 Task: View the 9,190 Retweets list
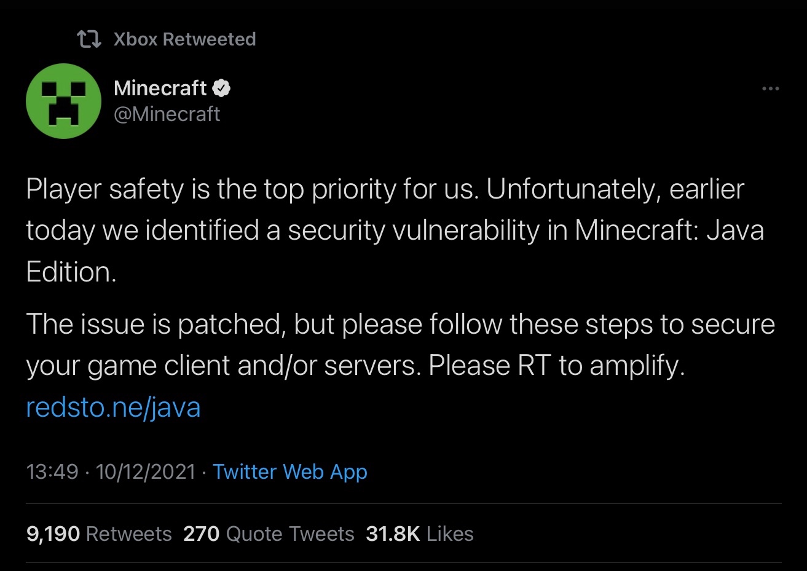pyautogui.click(x=99, y=534)
